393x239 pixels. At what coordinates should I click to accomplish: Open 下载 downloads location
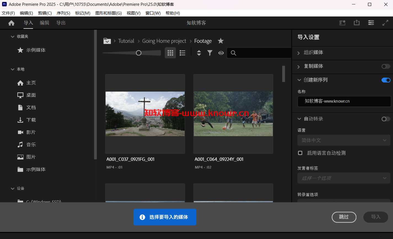[x=26, y=120]
